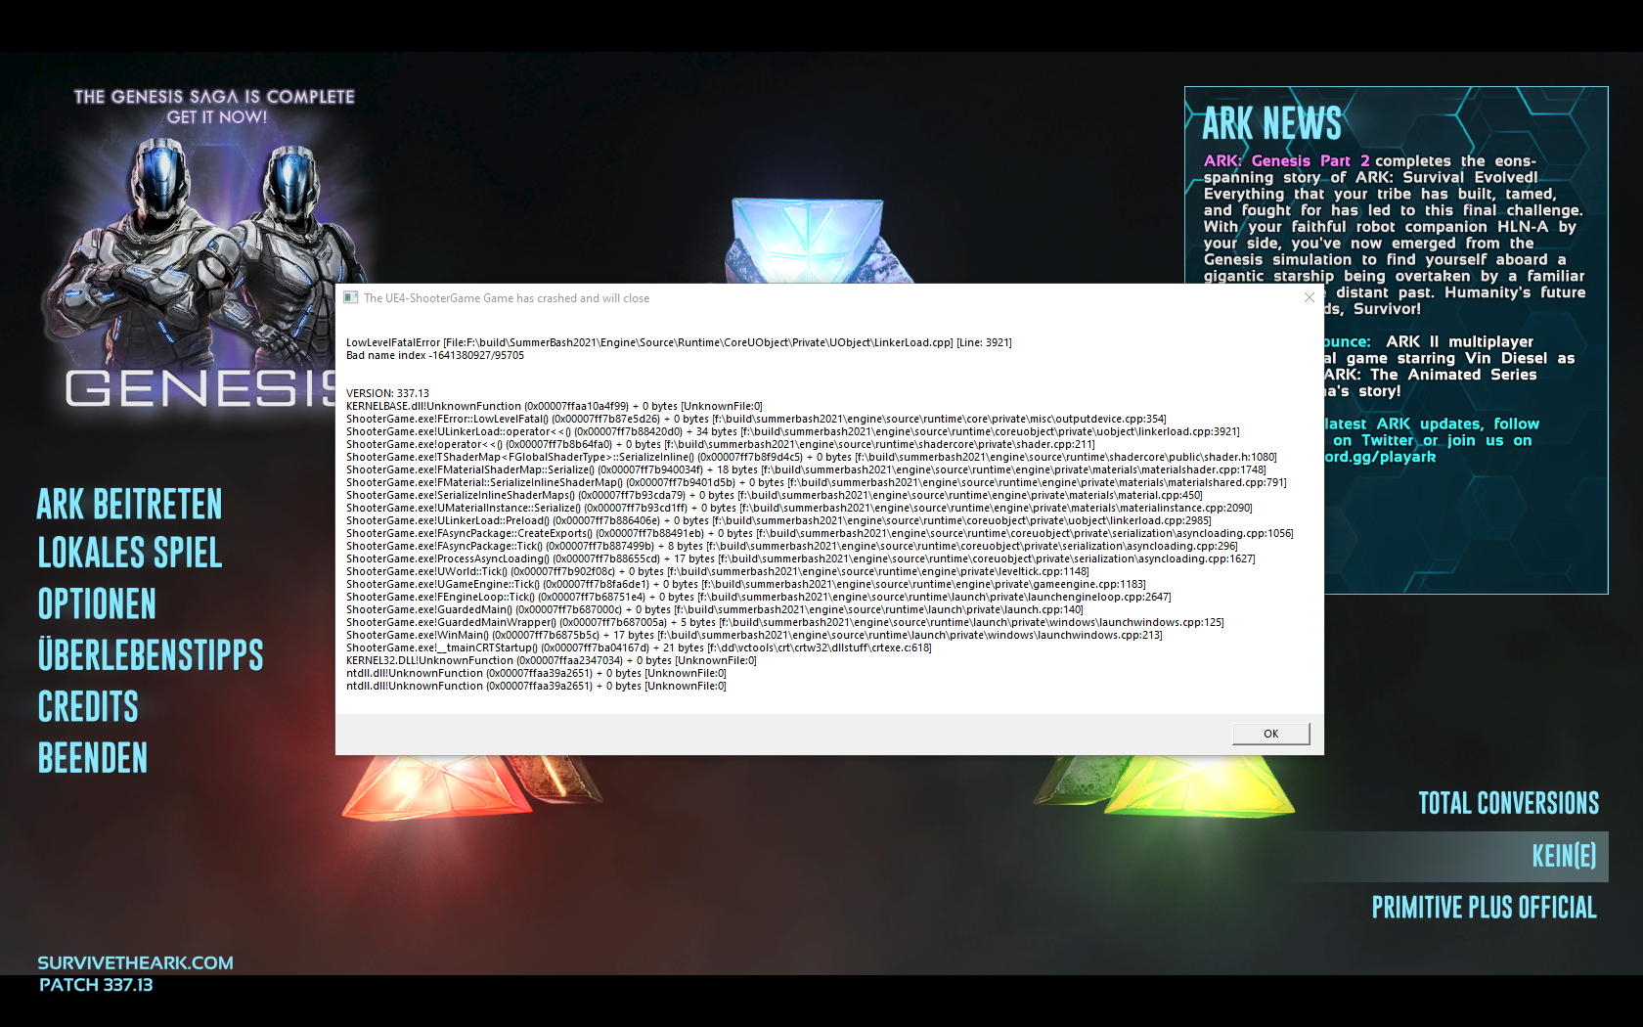Open the ARK BEITRETEN menu
Screen dimensions: 1643x1027
[129, 505]
